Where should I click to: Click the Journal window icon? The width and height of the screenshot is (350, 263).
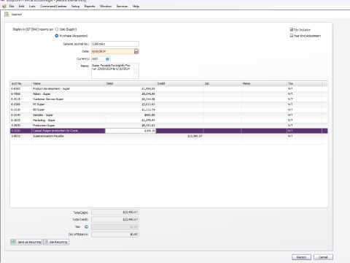7,15
